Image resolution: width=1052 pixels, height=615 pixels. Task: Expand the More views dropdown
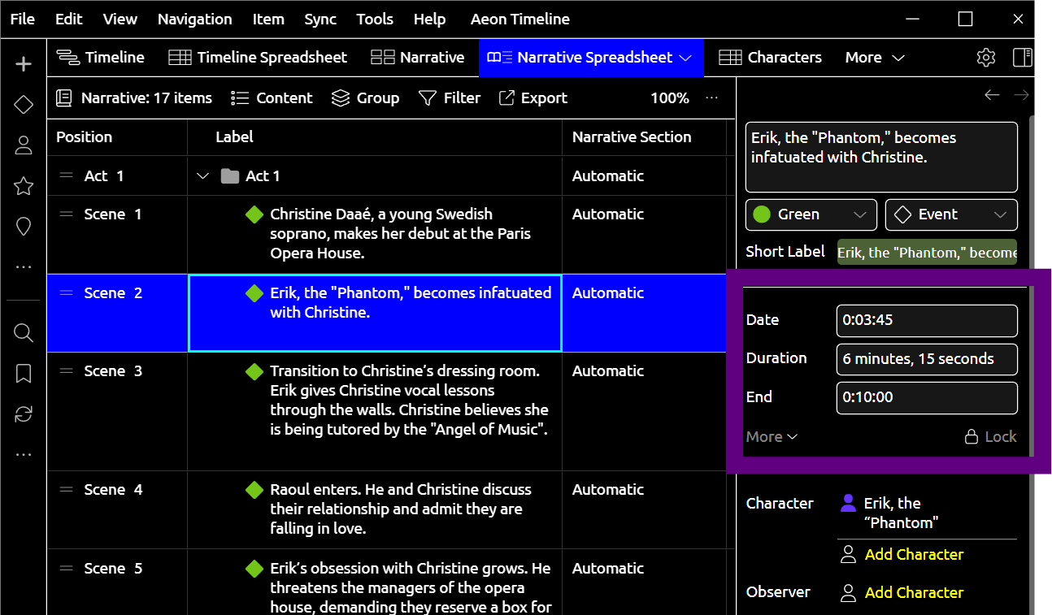875,58
